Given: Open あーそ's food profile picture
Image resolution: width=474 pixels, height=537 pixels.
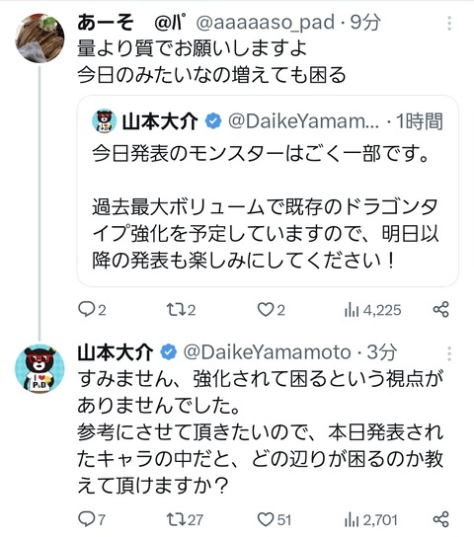Looking at the screenshot, I should click(x=39, y=38).
